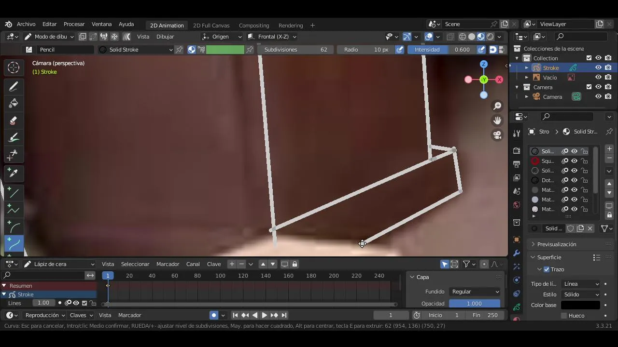This screenshot has height=347, width=618.
Task: Open Tipo de línea dropdown
Action: pyautogui.click(x=581, y=284)
